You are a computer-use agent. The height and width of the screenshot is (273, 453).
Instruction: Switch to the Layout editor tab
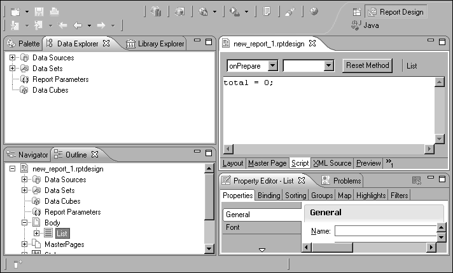[233, 163]
